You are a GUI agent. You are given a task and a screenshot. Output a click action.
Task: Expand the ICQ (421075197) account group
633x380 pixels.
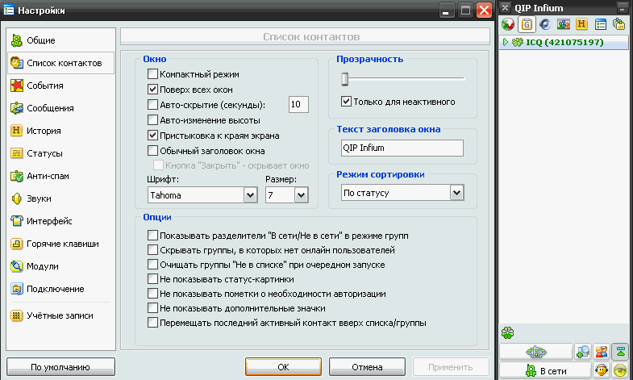pyautogui.click(x=506, y=42)
